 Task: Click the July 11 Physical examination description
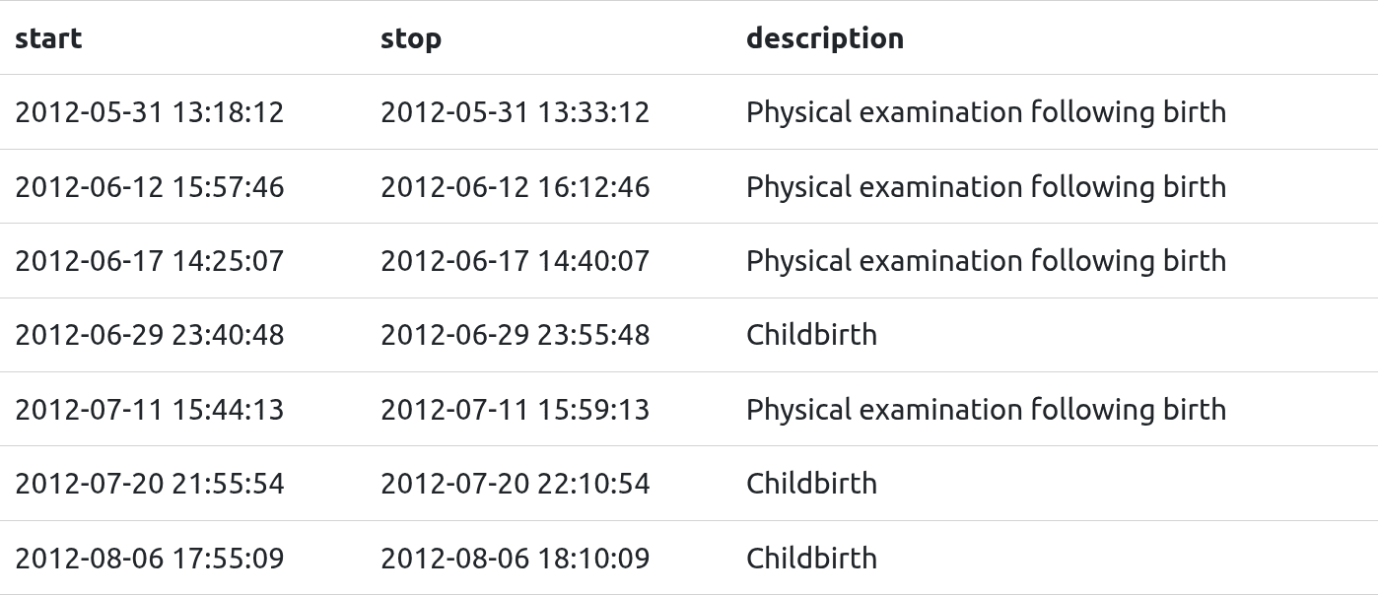click(986, 410)
